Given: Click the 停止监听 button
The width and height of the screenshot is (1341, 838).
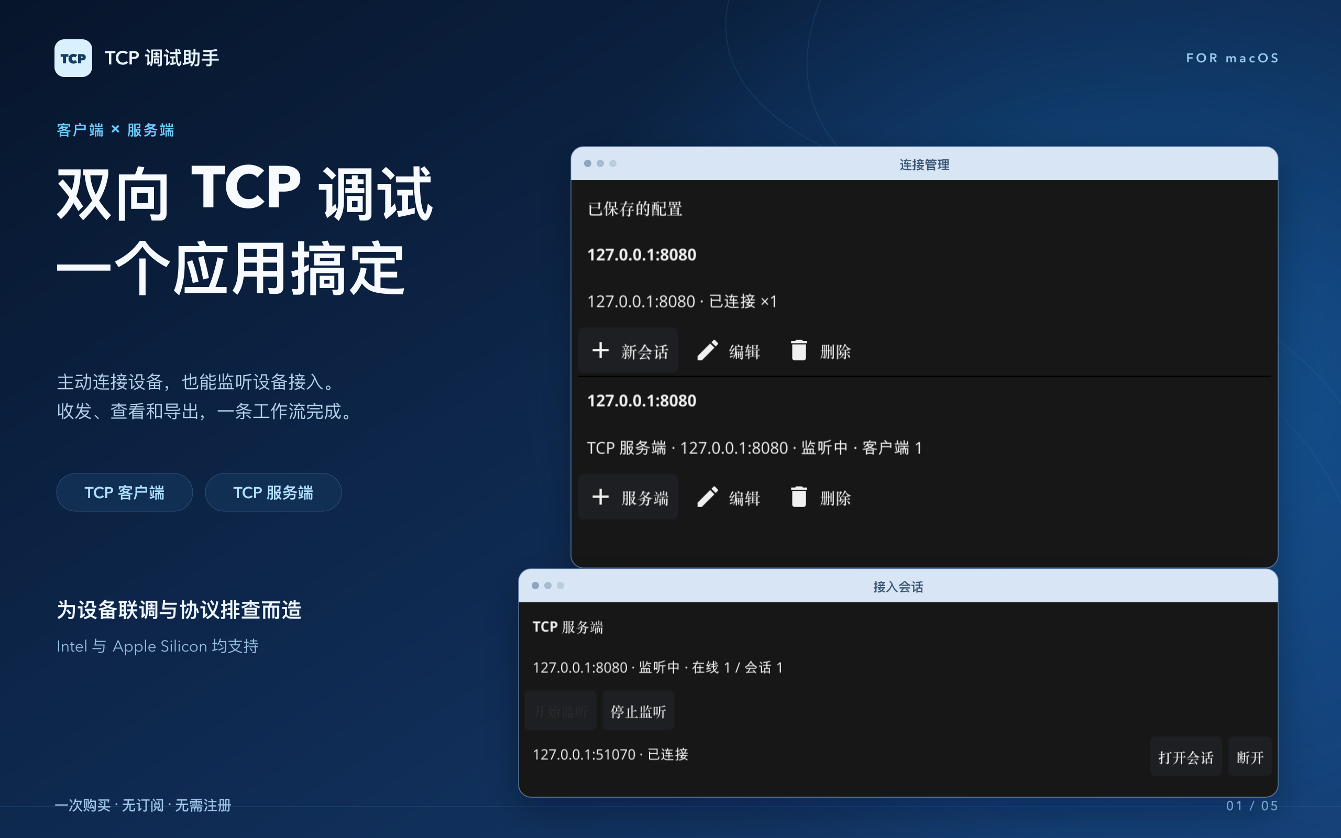Looking at the screenshot, I should point(638,711).
